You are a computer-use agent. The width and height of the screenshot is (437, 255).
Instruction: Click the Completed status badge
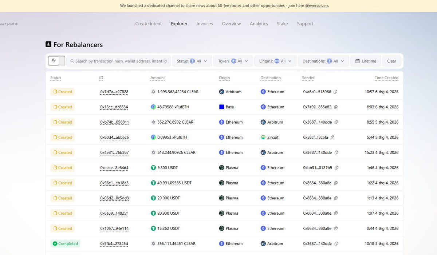(x=65, y=244)
